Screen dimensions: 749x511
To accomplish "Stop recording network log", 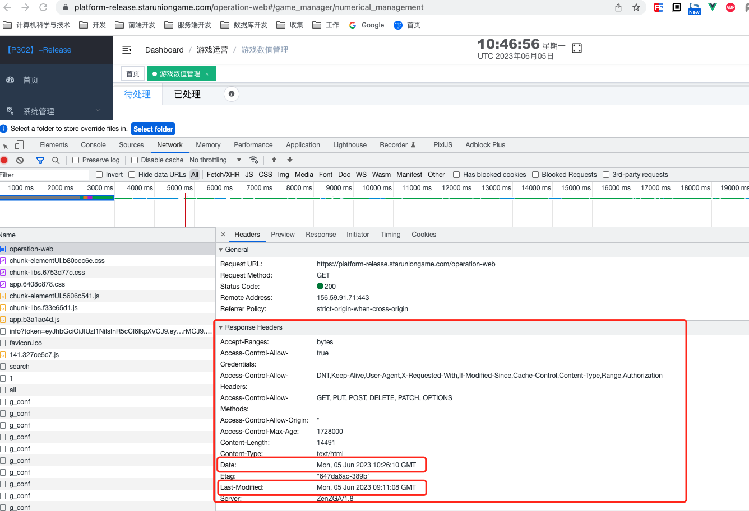I will (x=4, y=160).
